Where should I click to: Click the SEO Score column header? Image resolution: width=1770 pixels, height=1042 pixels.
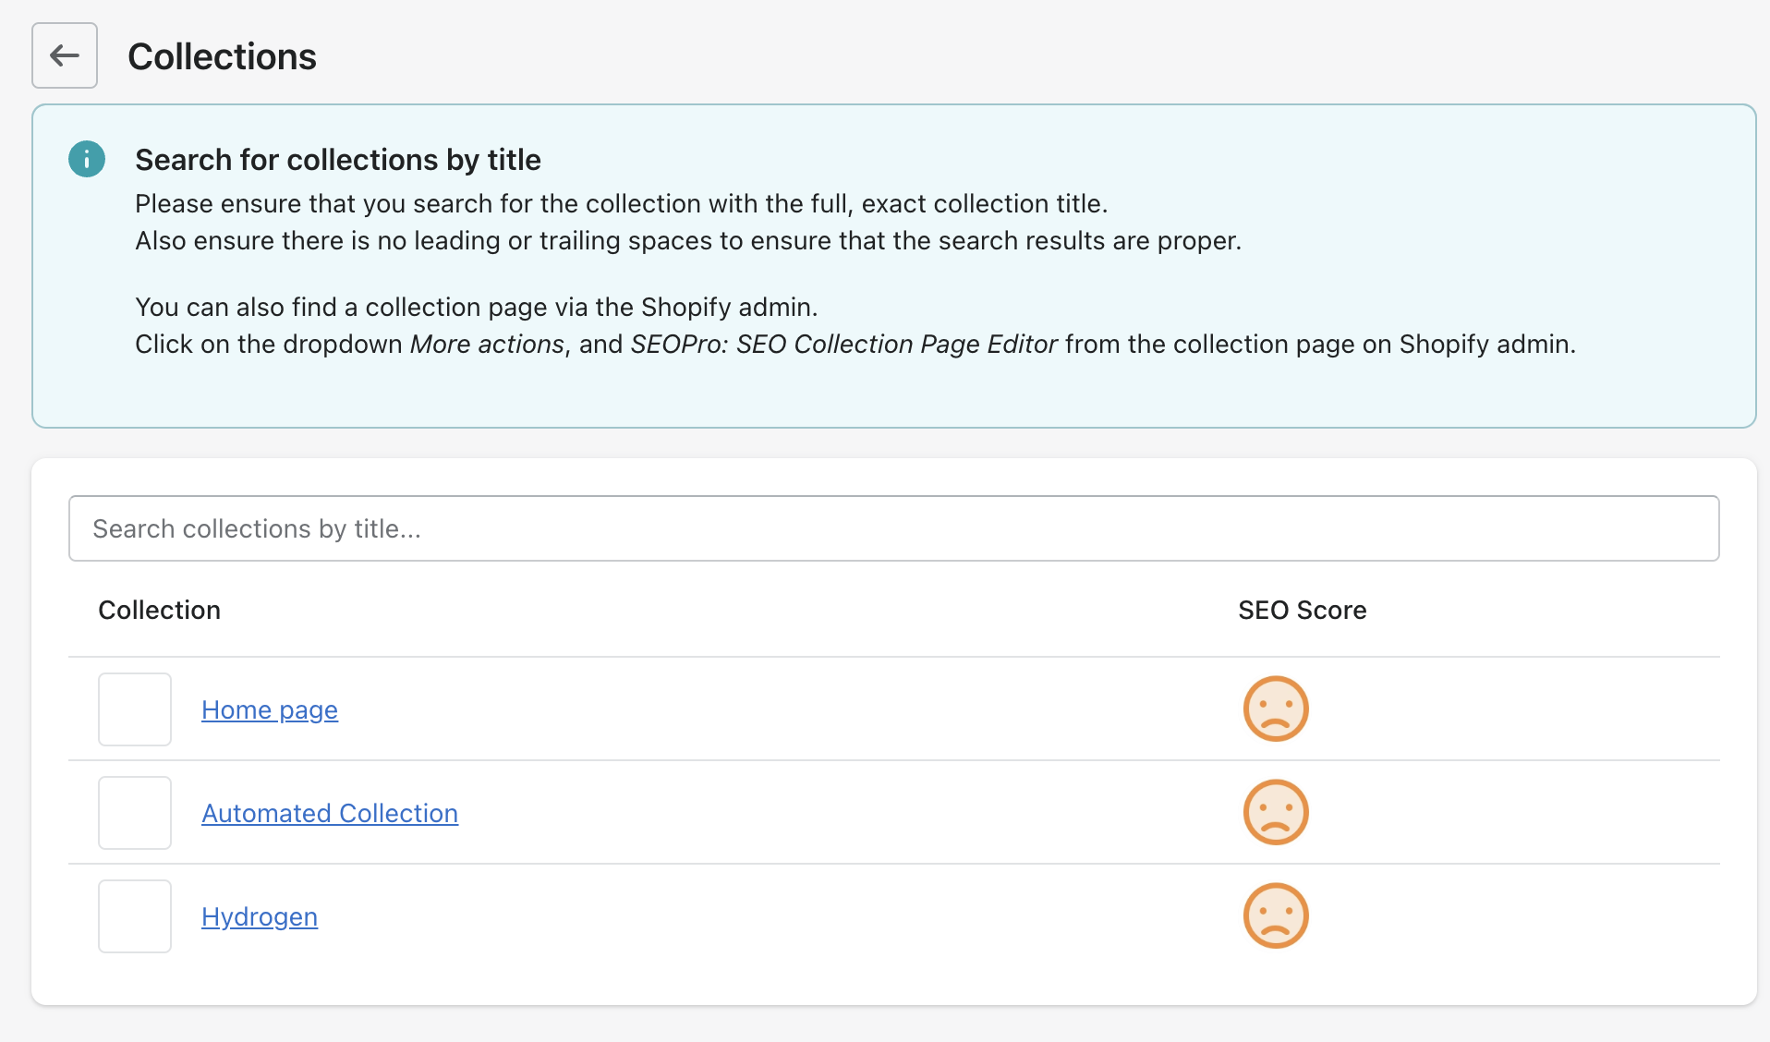1302,610
